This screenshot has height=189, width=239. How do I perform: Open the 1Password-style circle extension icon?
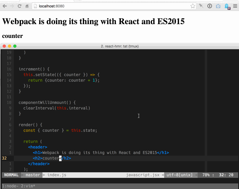(210, 6)
